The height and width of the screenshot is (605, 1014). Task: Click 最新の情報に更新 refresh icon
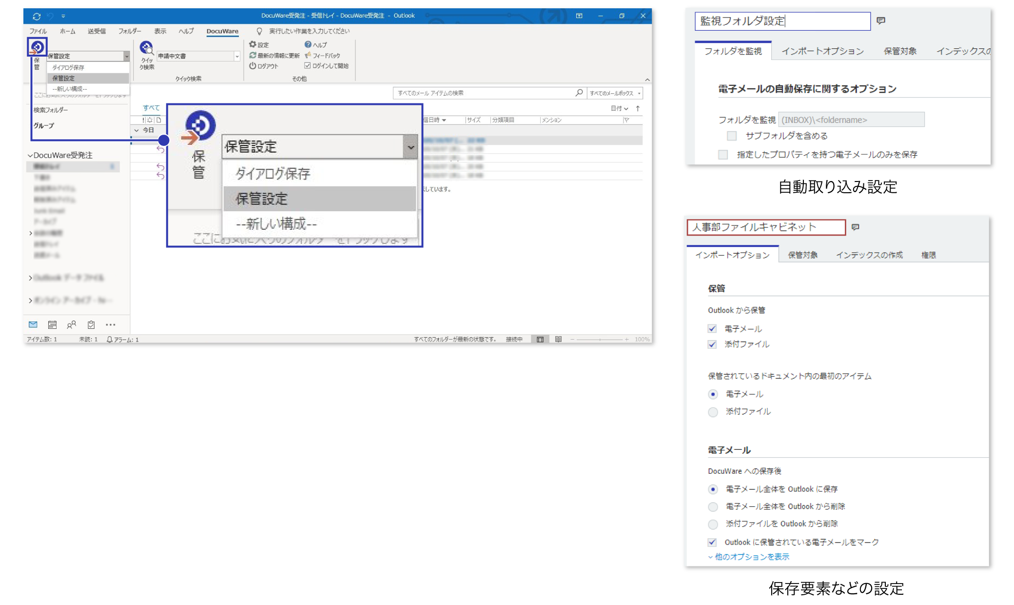pyautogui.click(x=252, y=55)
